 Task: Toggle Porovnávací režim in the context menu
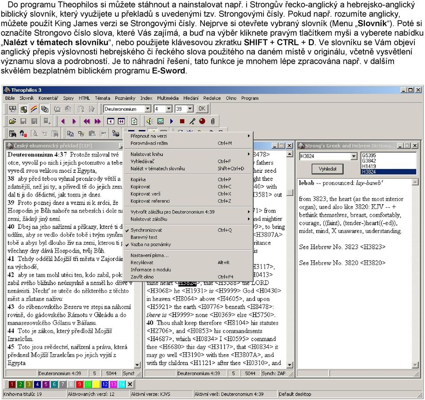click(x=188, y=143)
